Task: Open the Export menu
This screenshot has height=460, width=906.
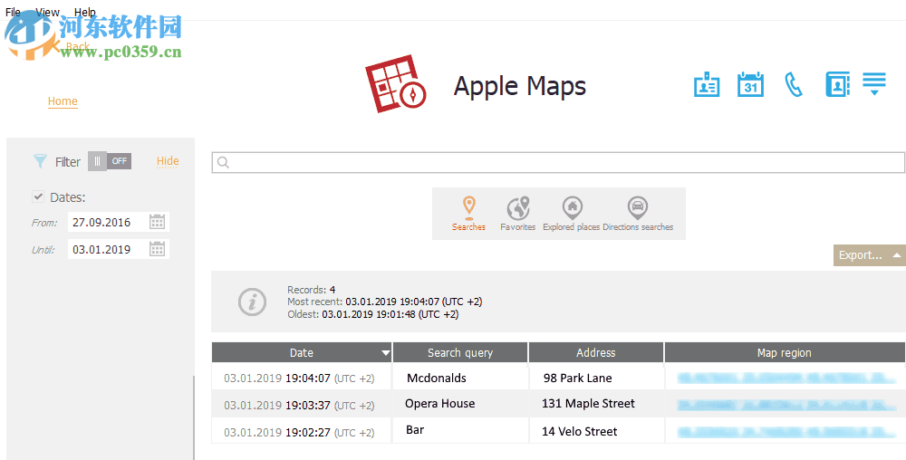Action: click(869, 255)
